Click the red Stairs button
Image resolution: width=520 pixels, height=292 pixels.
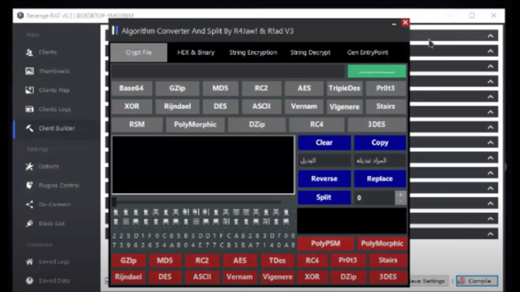coord(388,261)
